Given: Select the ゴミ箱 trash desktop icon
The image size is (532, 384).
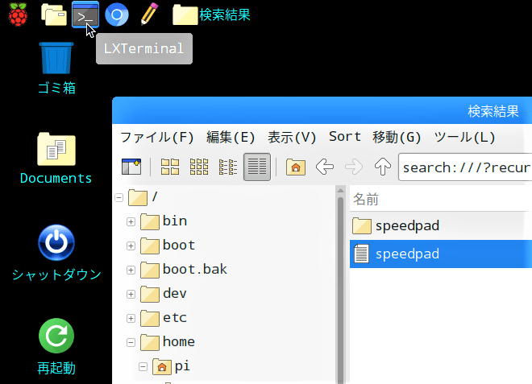Looking at the screenshot, I should tap(56, 68).
